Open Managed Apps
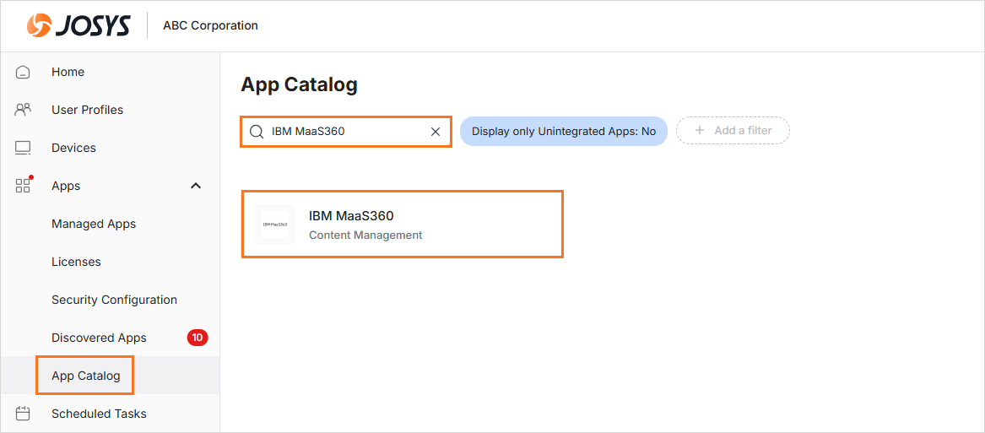The height and width of the screenshot is (433, 985). pos(94,224)
